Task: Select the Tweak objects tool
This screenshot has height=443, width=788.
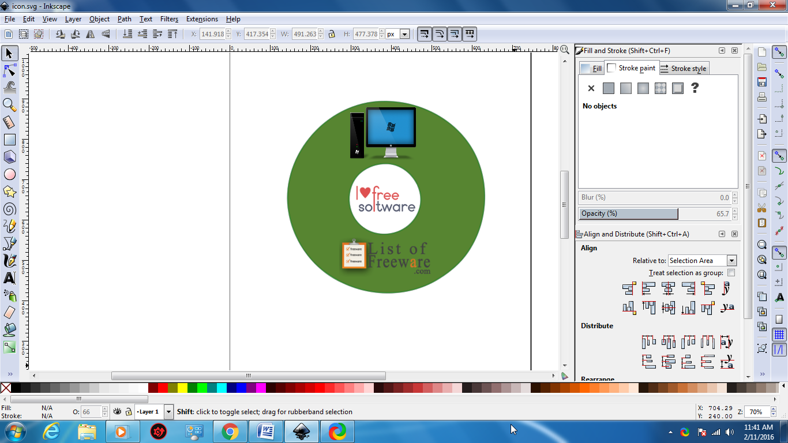Action: [9, 88]
